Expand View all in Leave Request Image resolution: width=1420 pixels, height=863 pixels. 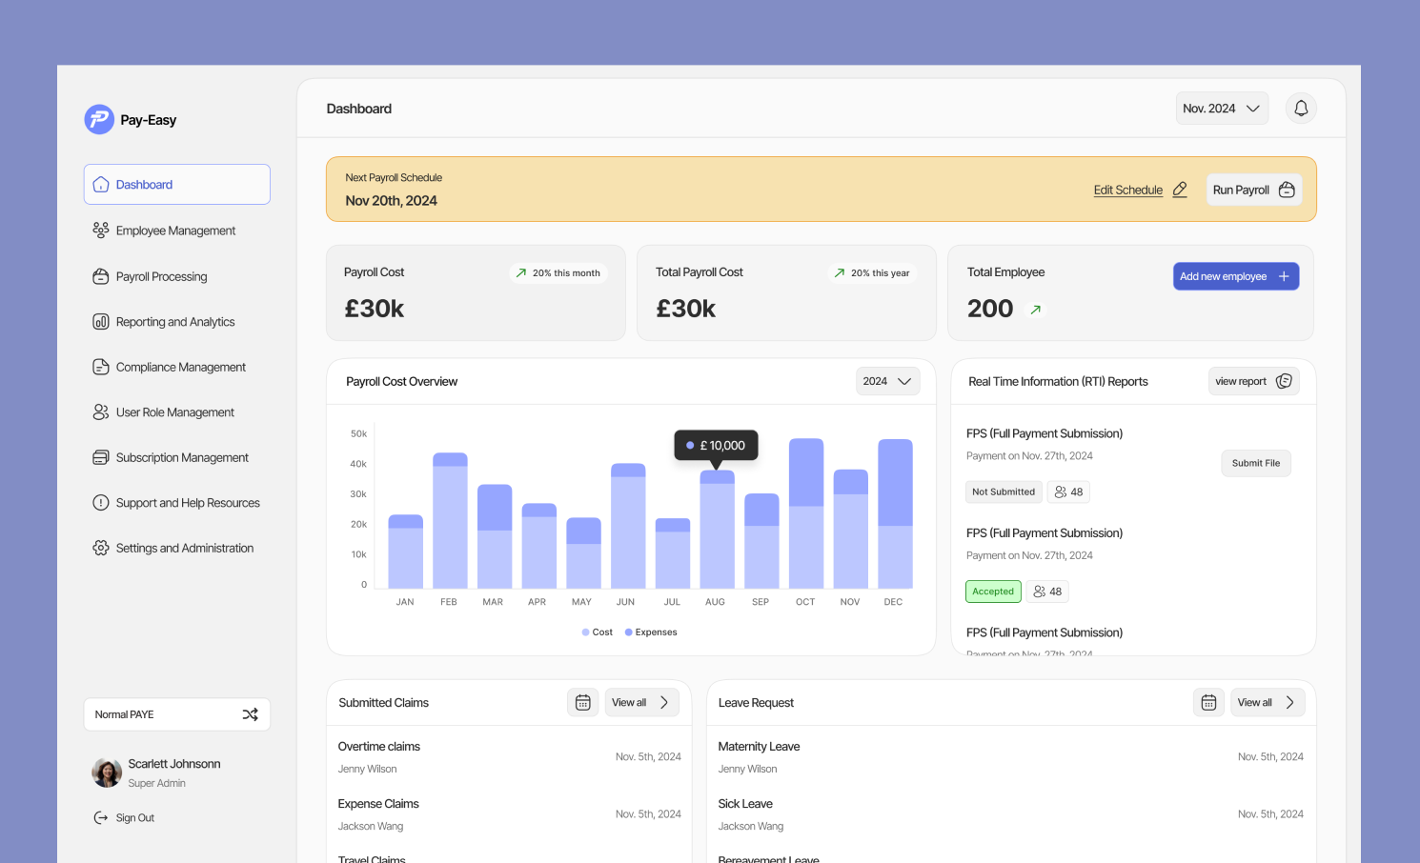point(1267,702)
